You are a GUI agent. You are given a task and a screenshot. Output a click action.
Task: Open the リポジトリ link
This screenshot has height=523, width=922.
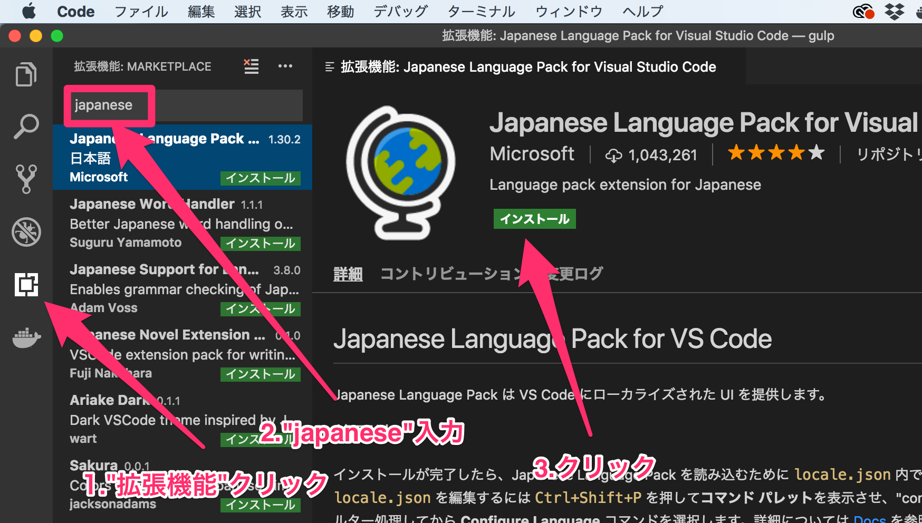click(x=889, y=154)
